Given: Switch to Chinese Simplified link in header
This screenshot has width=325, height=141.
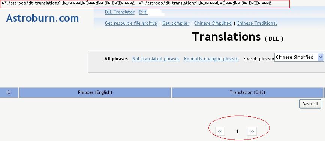Looking at the screenshot, I should pyautogui.click(x=213, y=23).
